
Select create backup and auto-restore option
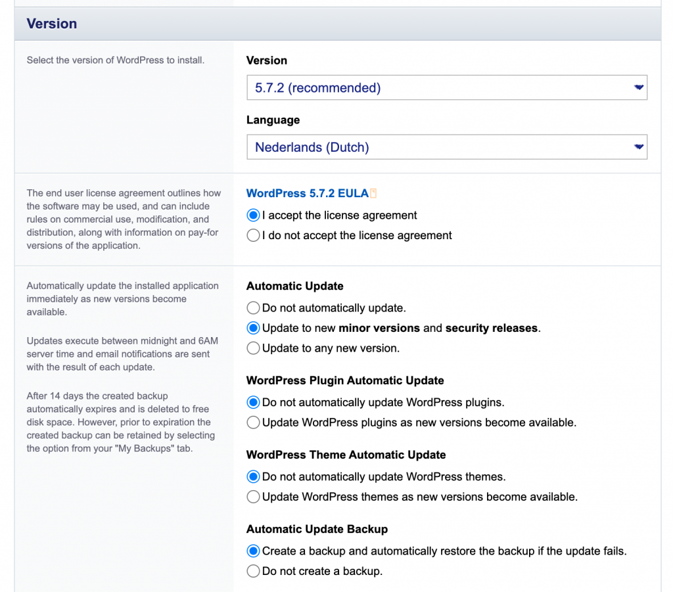pyautogui.click(x=253, y=551)
